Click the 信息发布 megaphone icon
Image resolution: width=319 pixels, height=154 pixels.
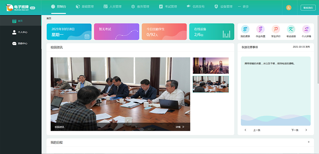(189, 6)
